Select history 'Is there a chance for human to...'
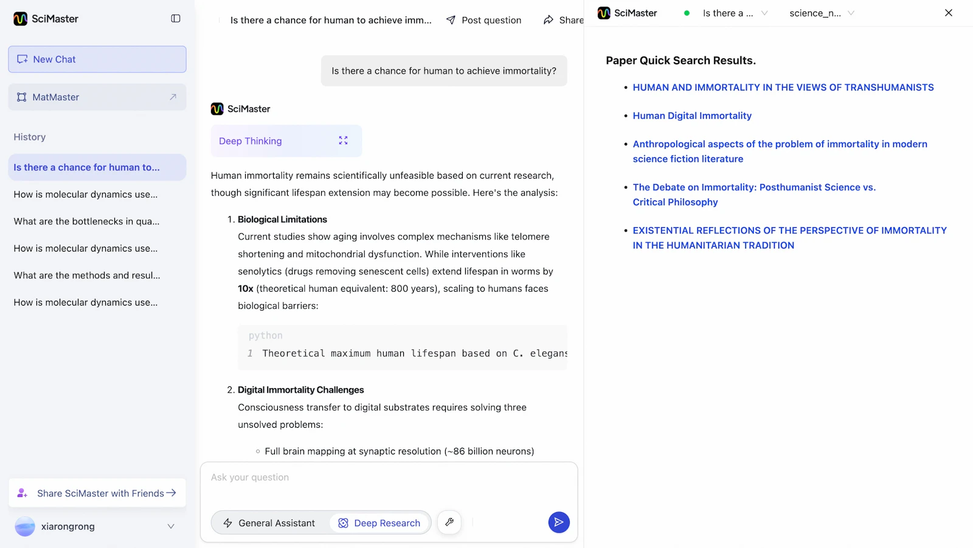 coord(97,167)
